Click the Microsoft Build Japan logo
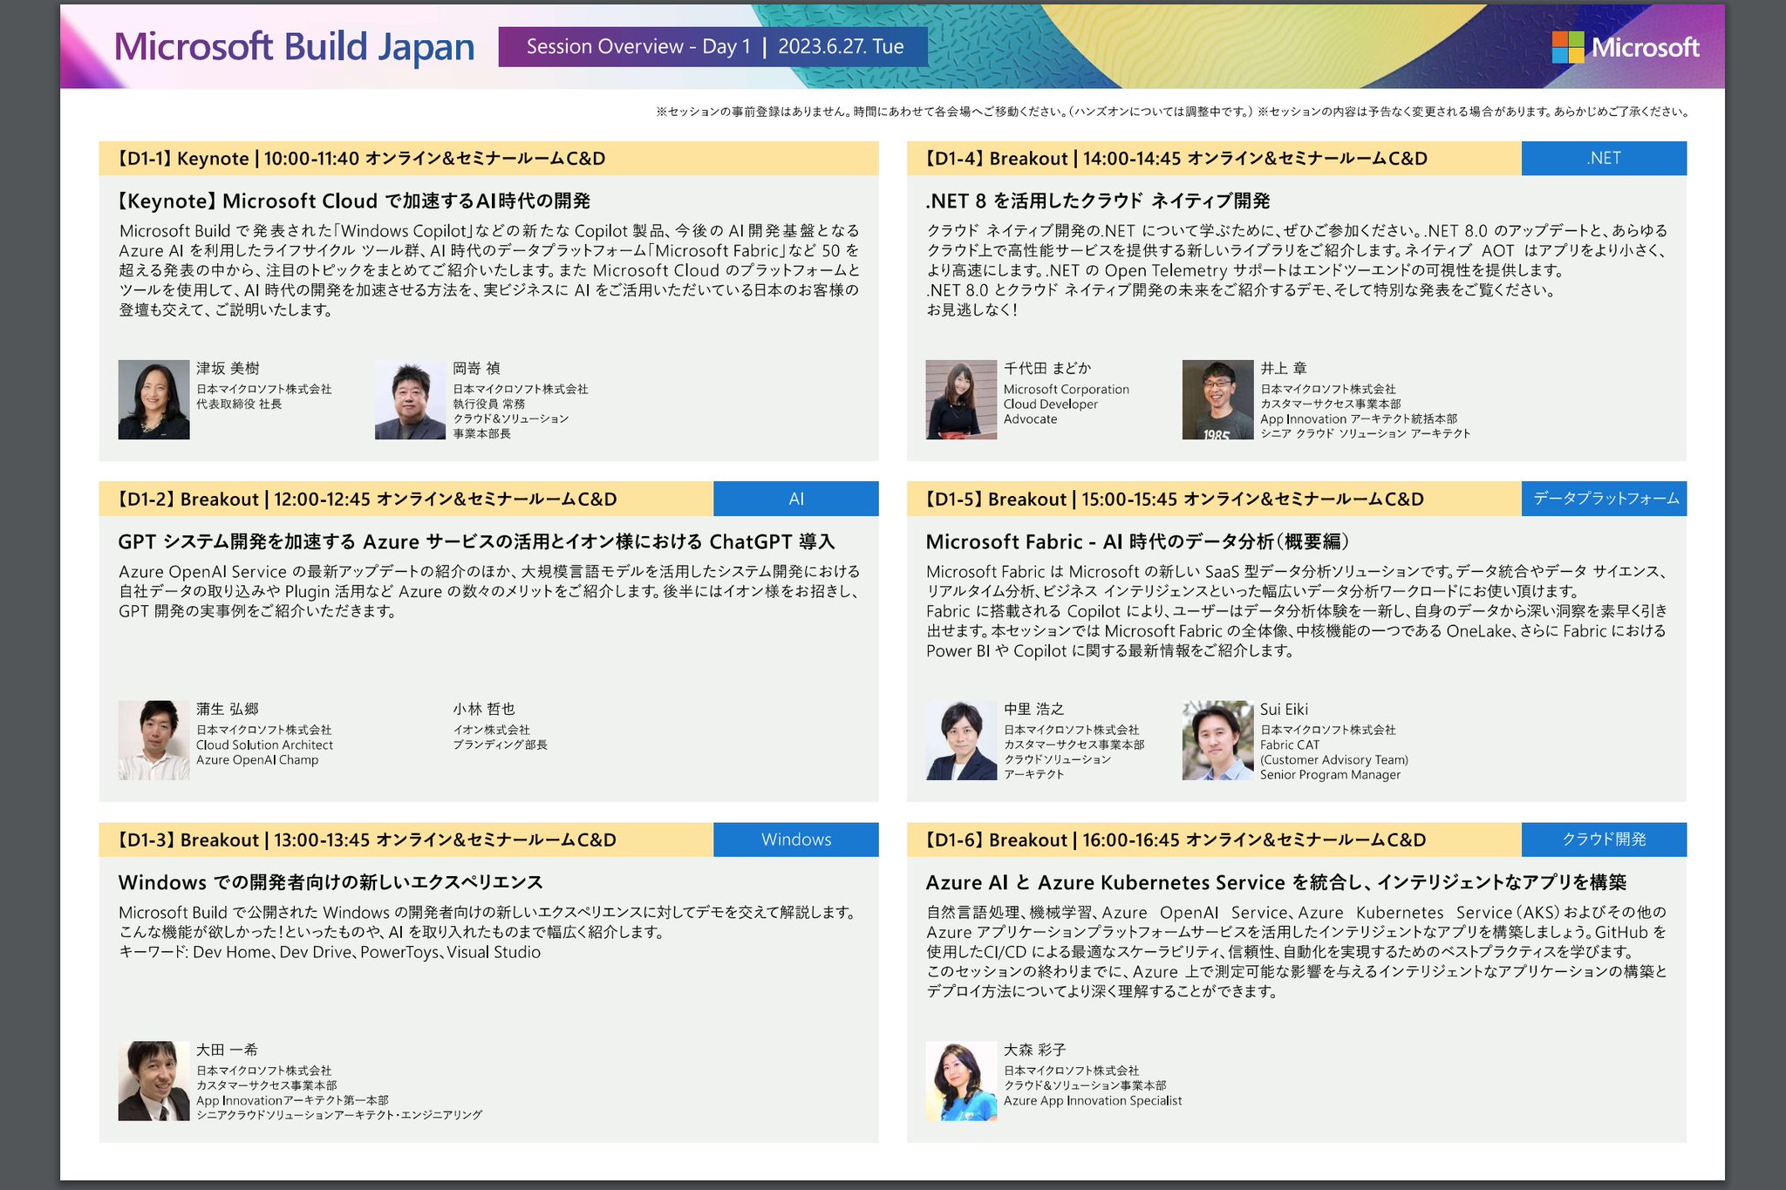Viewport: 1786px width, 1190px height. click(x=296, y=48)
